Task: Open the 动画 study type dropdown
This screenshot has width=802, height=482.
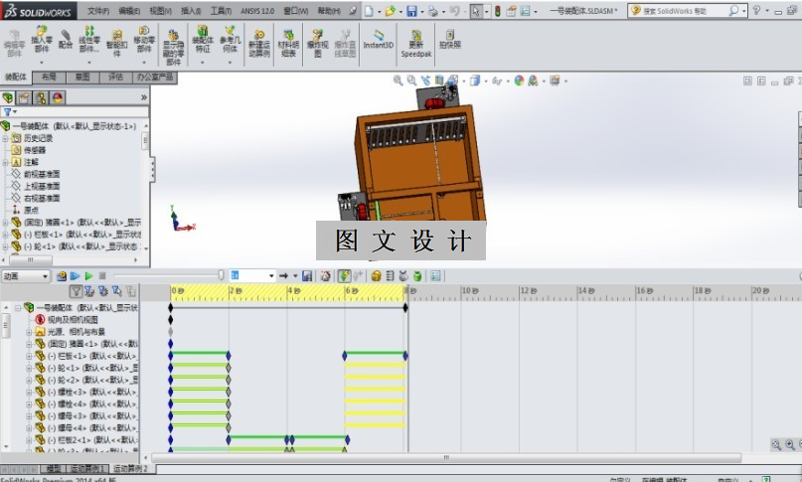Action: pyautogui.click(x=25, y=276)
